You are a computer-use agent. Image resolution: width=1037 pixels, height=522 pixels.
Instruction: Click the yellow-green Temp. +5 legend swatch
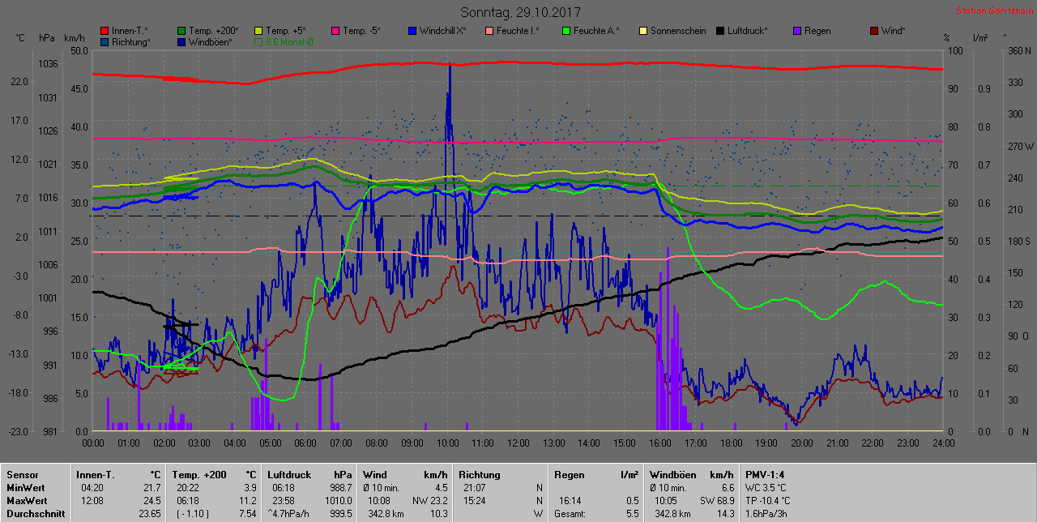point(258,31)
